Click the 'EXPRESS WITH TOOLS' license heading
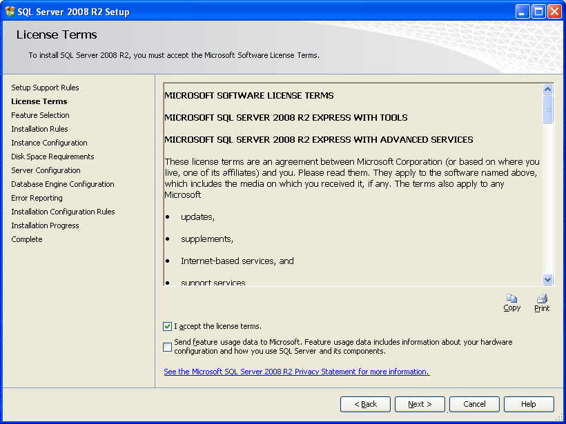 (x=286, y=117)
